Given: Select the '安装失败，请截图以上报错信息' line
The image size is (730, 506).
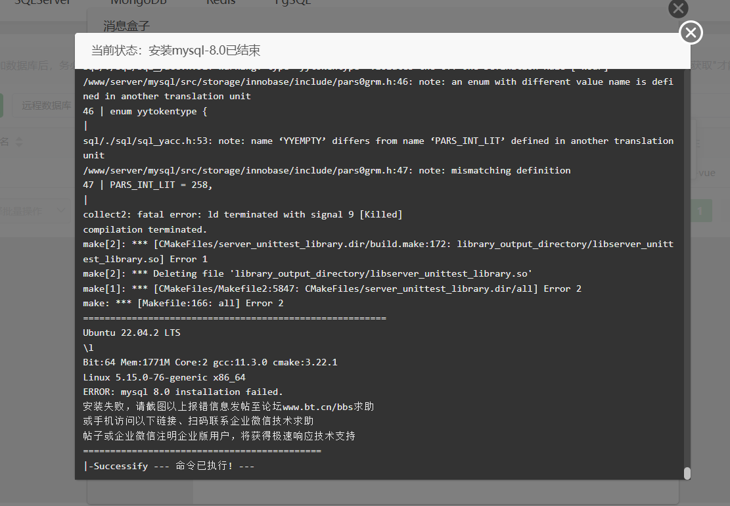Looking at the screenshot, I should 228,407.
